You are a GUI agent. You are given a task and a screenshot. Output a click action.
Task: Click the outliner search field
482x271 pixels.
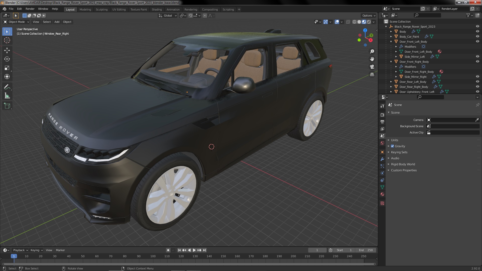pyautogui.click(x=427, y=15)
